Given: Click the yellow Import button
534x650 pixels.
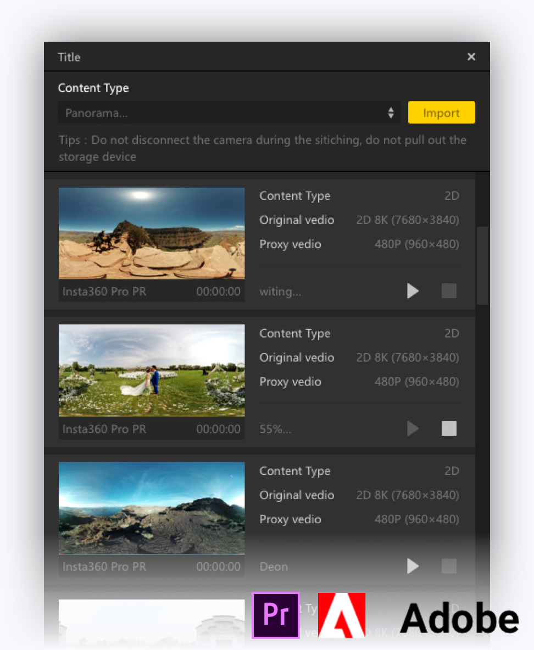Looking at the screenshot, I should 442,113.
